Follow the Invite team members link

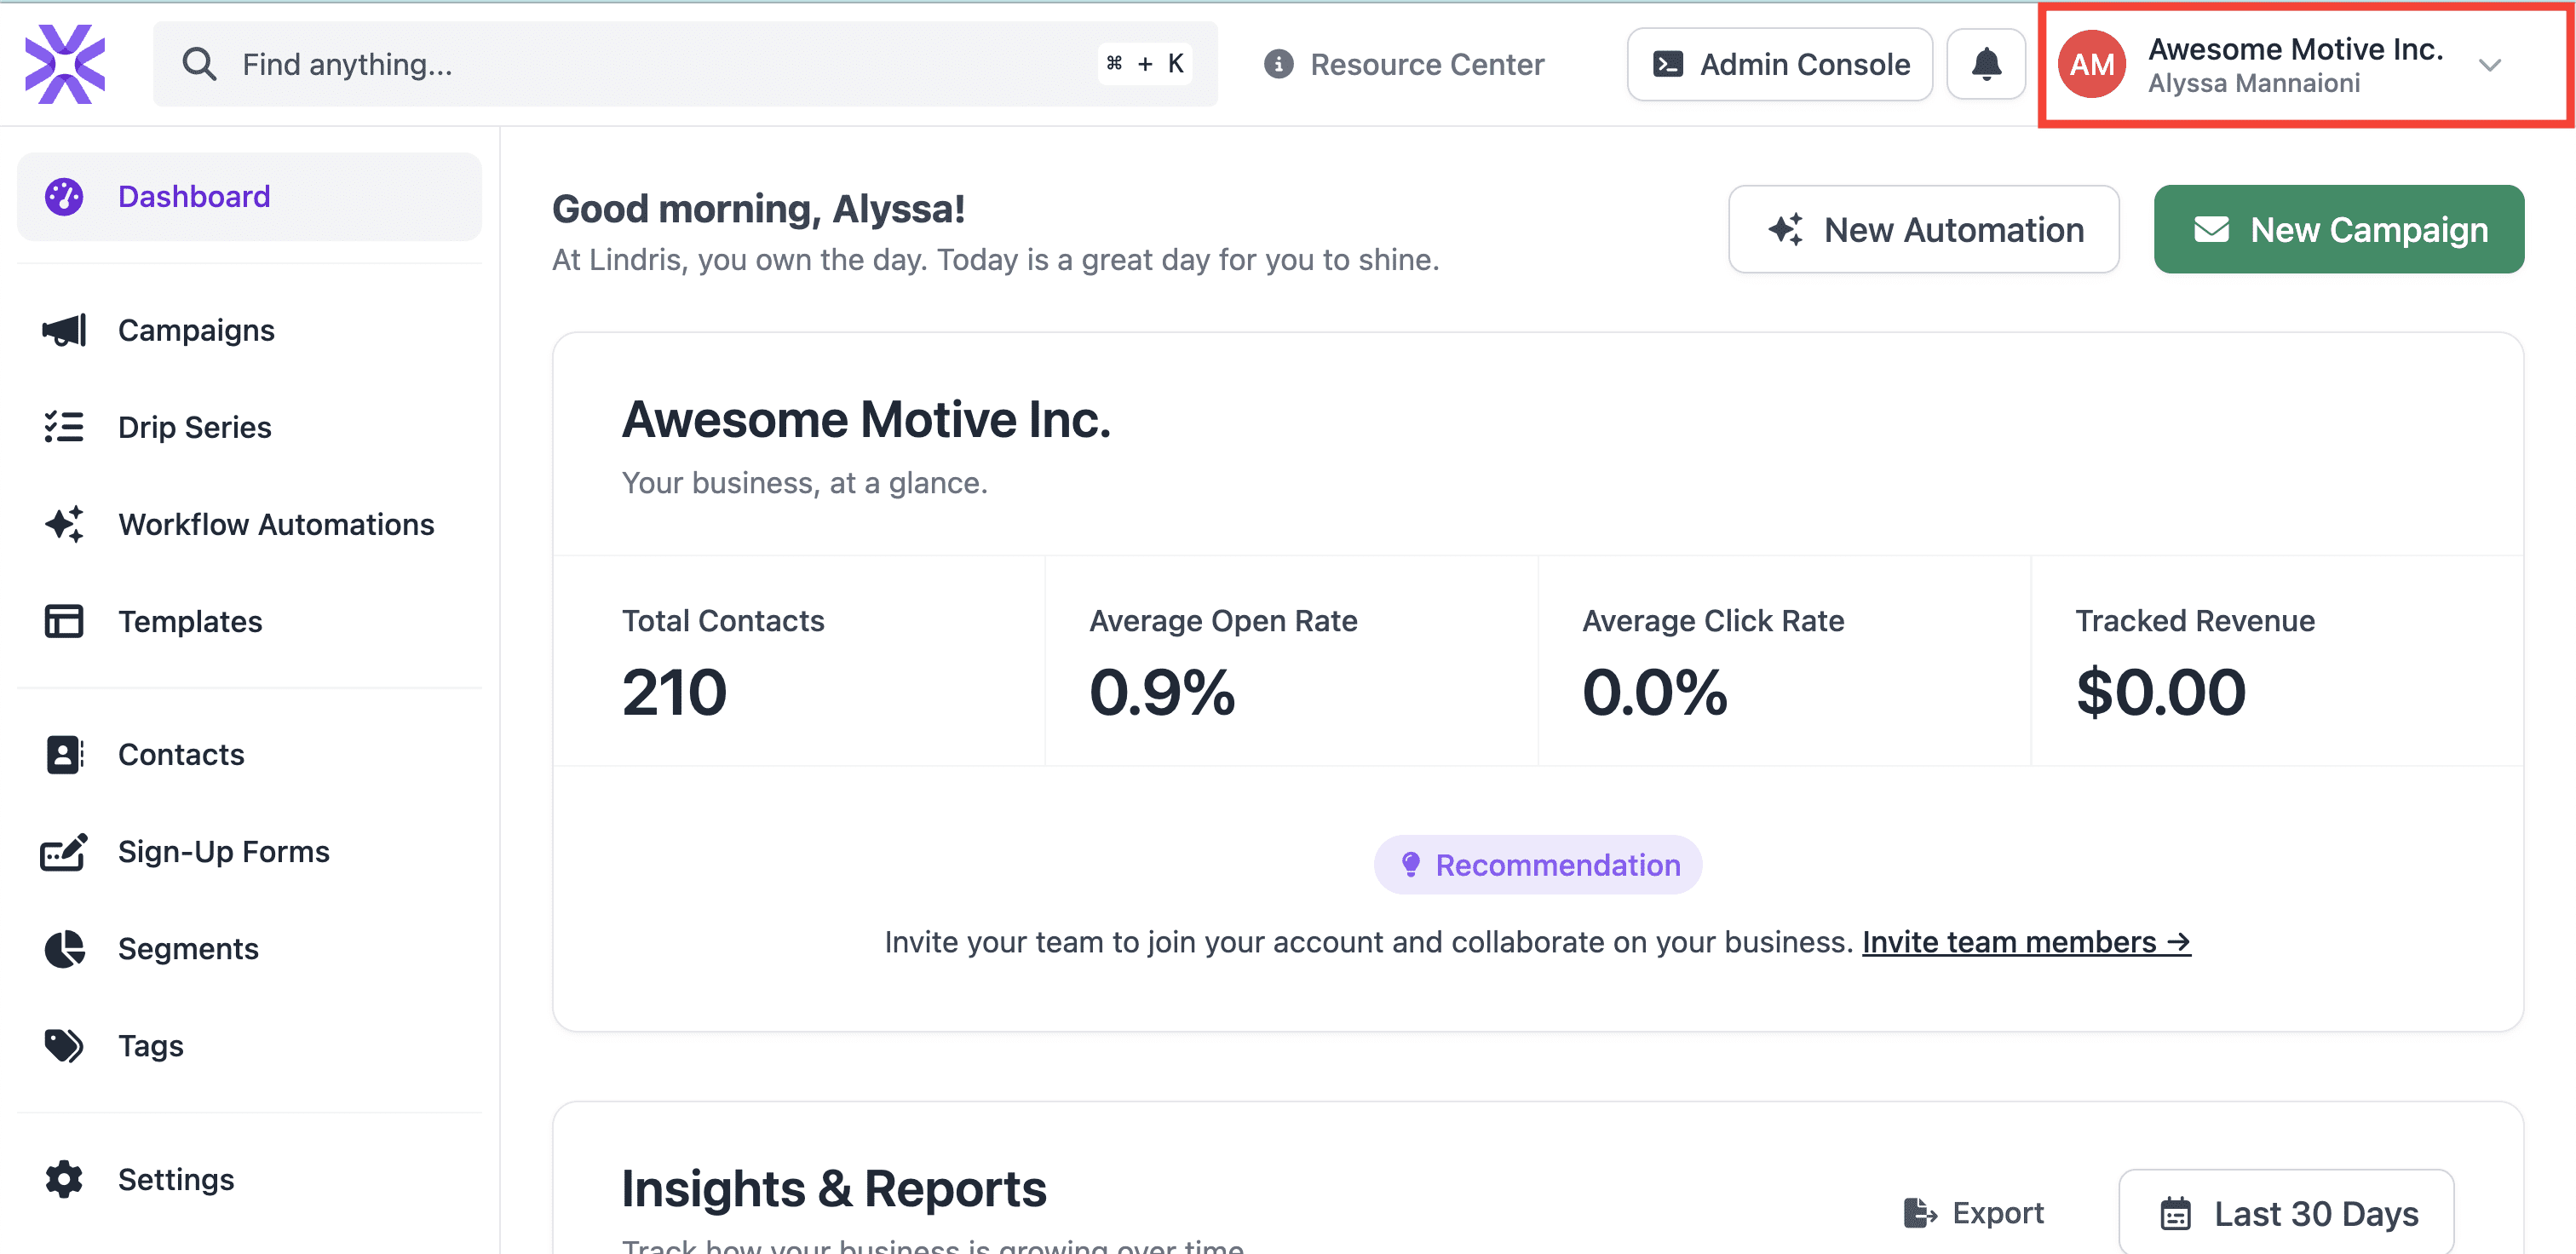click(2025, 942)
